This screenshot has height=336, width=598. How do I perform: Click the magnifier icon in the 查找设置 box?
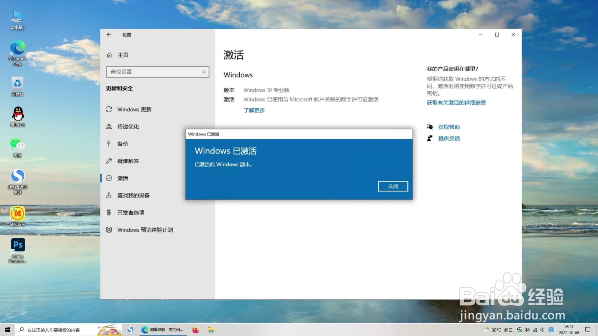204,72
